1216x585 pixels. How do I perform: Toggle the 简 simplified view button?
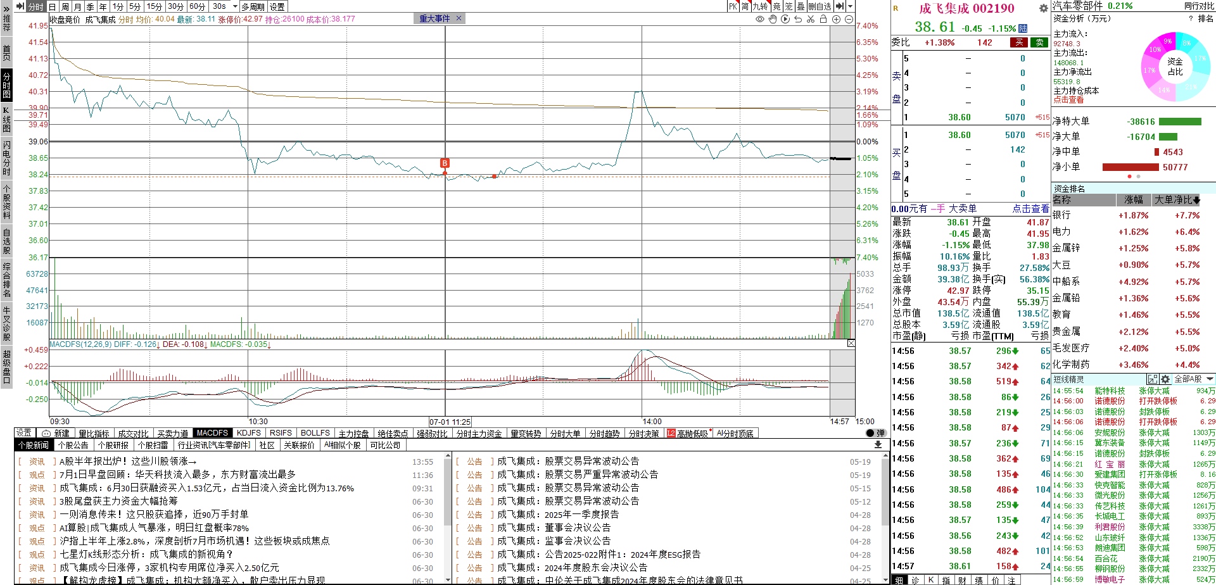(x=745, y=6)
